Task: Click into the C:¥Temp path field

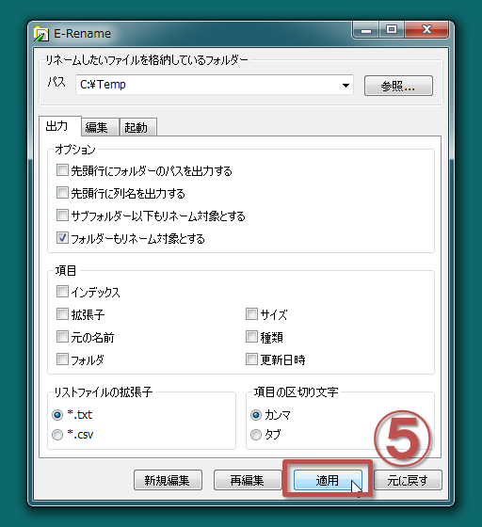Action: (x=214, y=85)
